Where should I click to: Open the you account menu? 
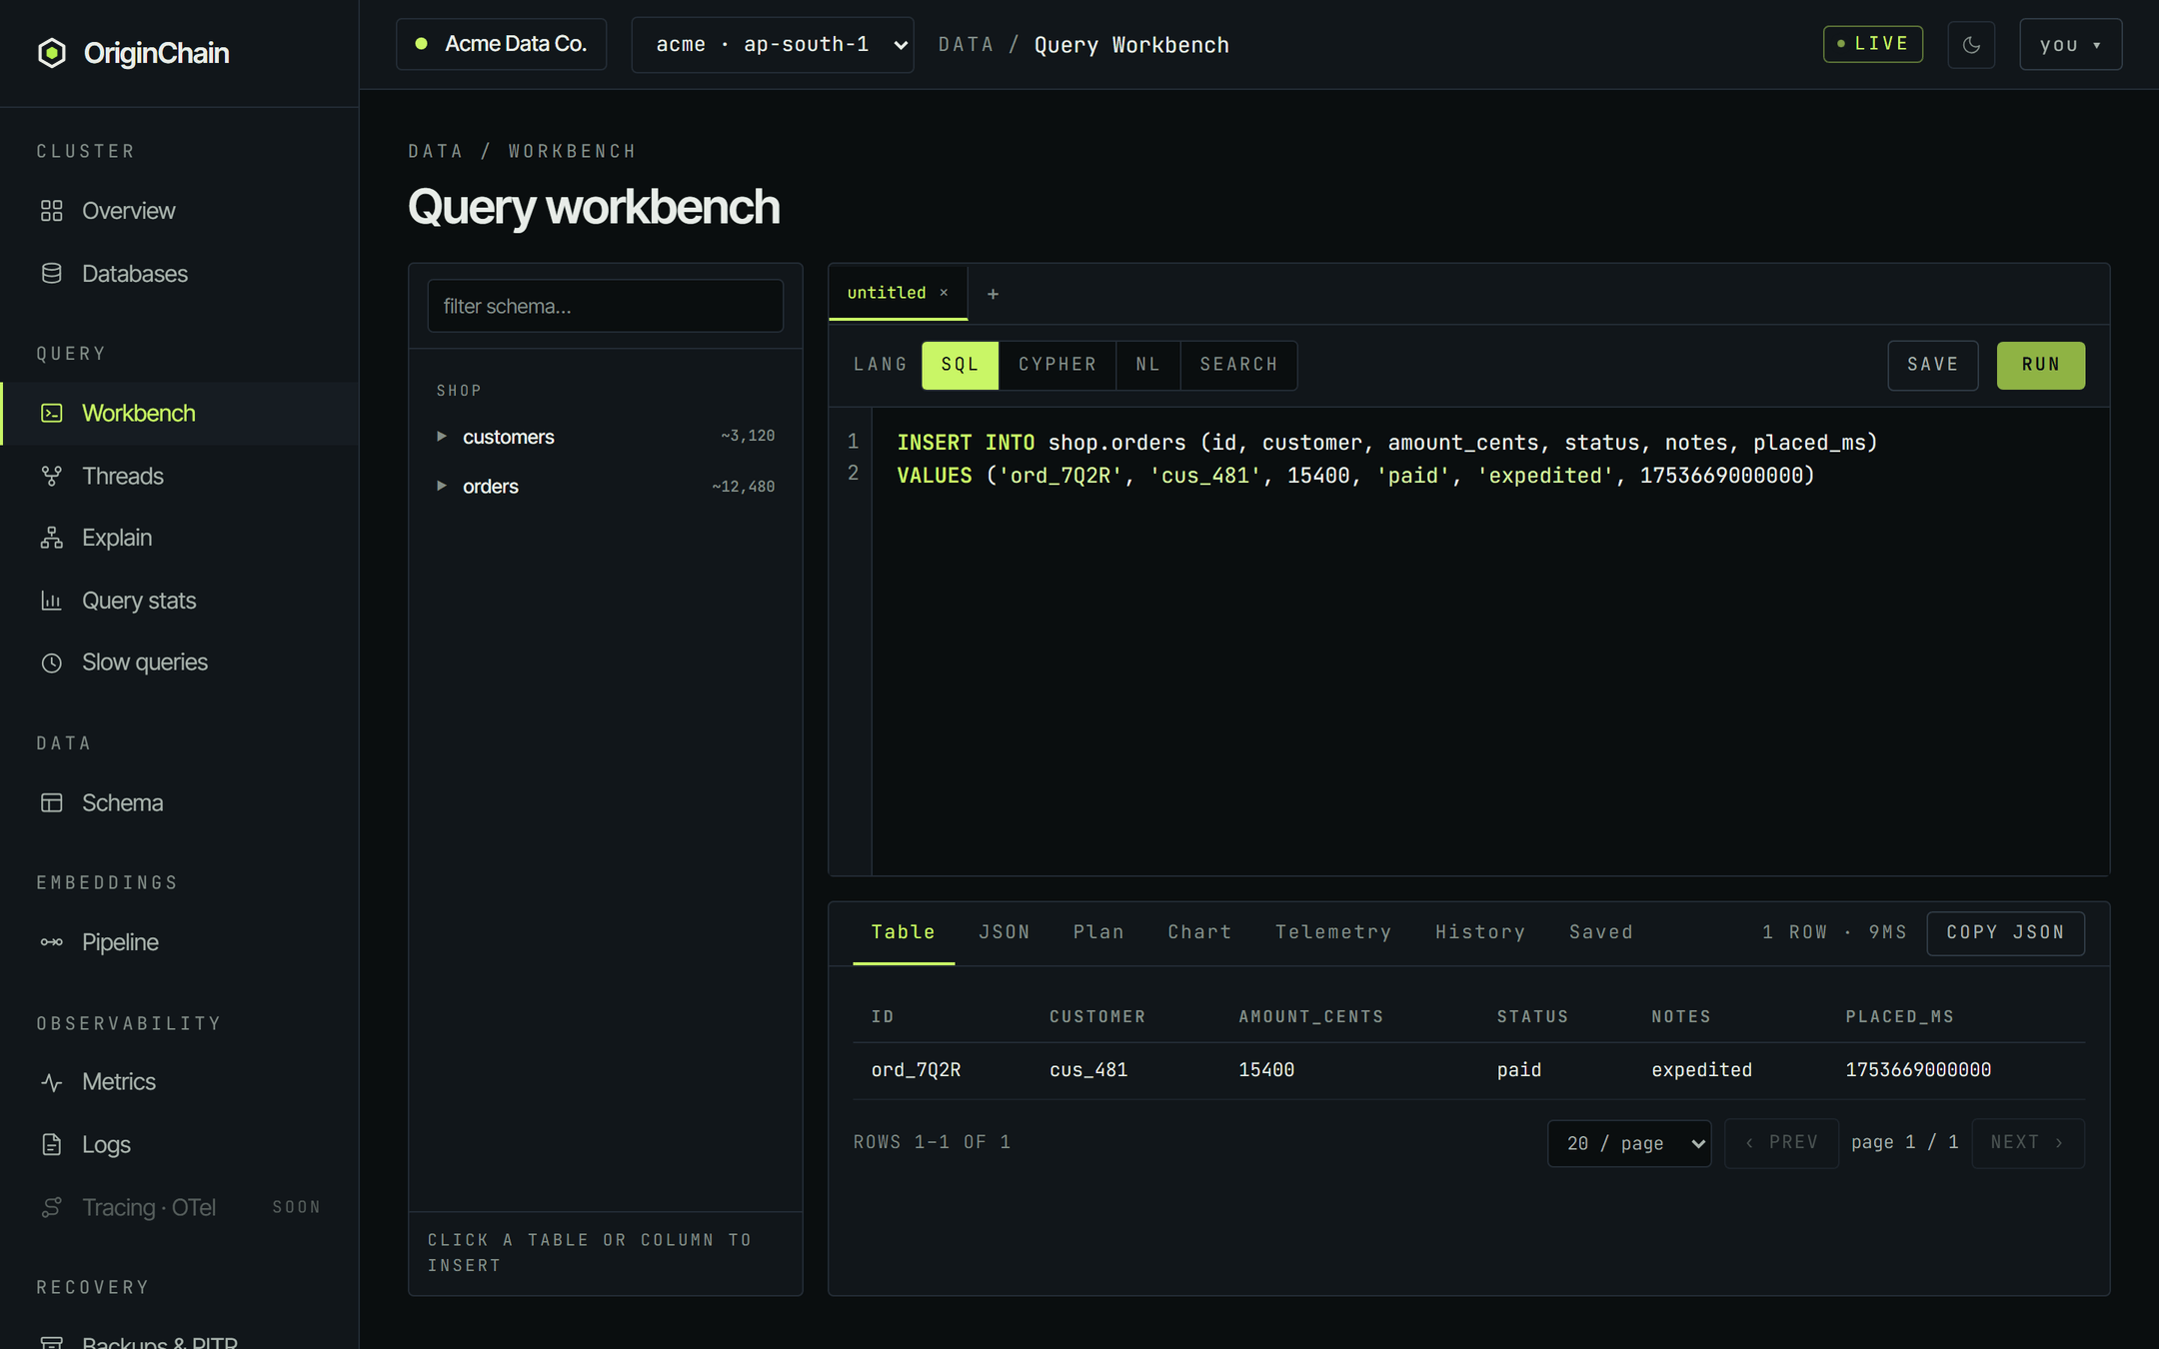pyautogui.click(x=2070, y=45)
